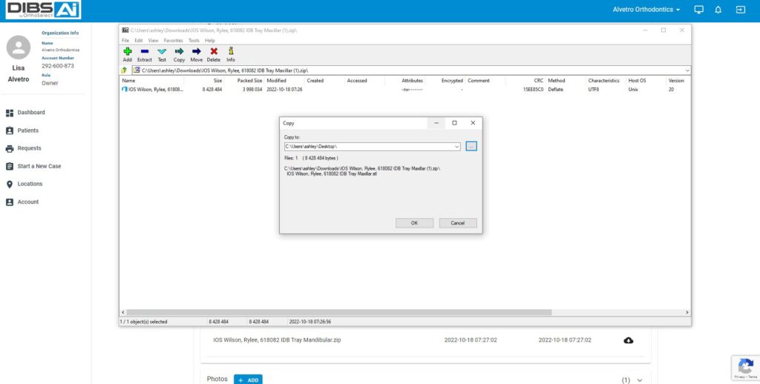Viewport: 760px width, 384px height.
Task: Click the red Delete icon
Action: [x=214, y=52]
